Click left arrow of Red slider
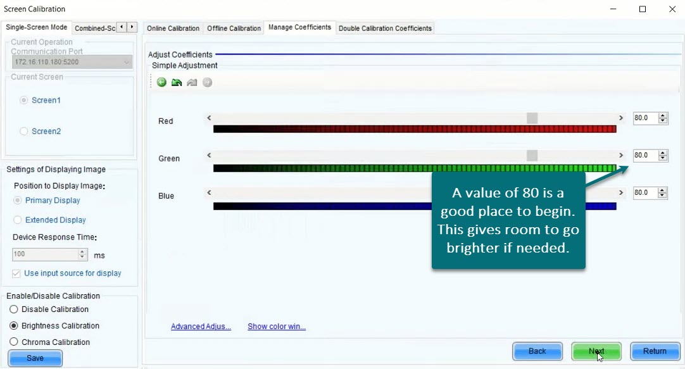The height and width of the screenshot is (369, 685). 210,118
